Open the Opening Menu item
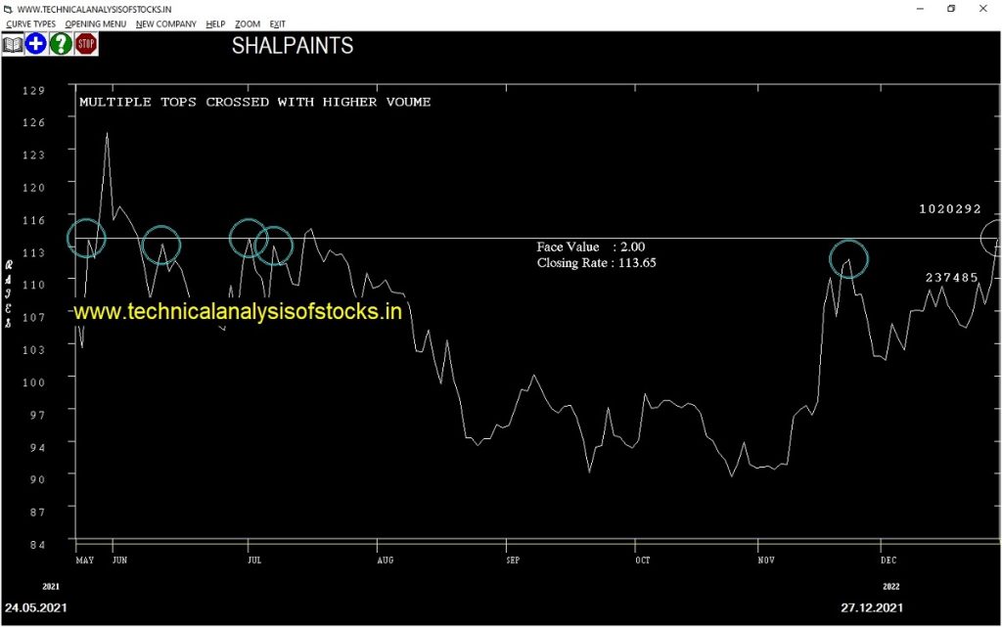Viewport: 1002px width, 627px height. pyautogui.click(x=96, y=23)
